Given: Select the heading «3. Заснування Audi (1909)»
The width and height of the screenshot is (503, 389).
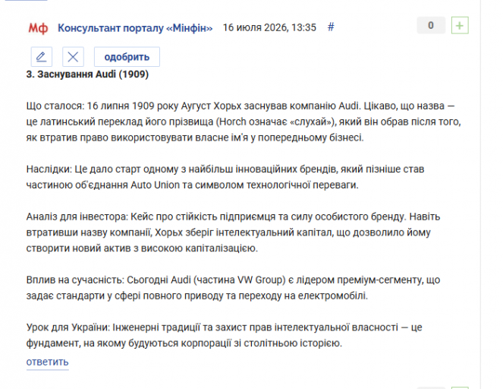Looking at the screenshot, I should click(87, 74).
